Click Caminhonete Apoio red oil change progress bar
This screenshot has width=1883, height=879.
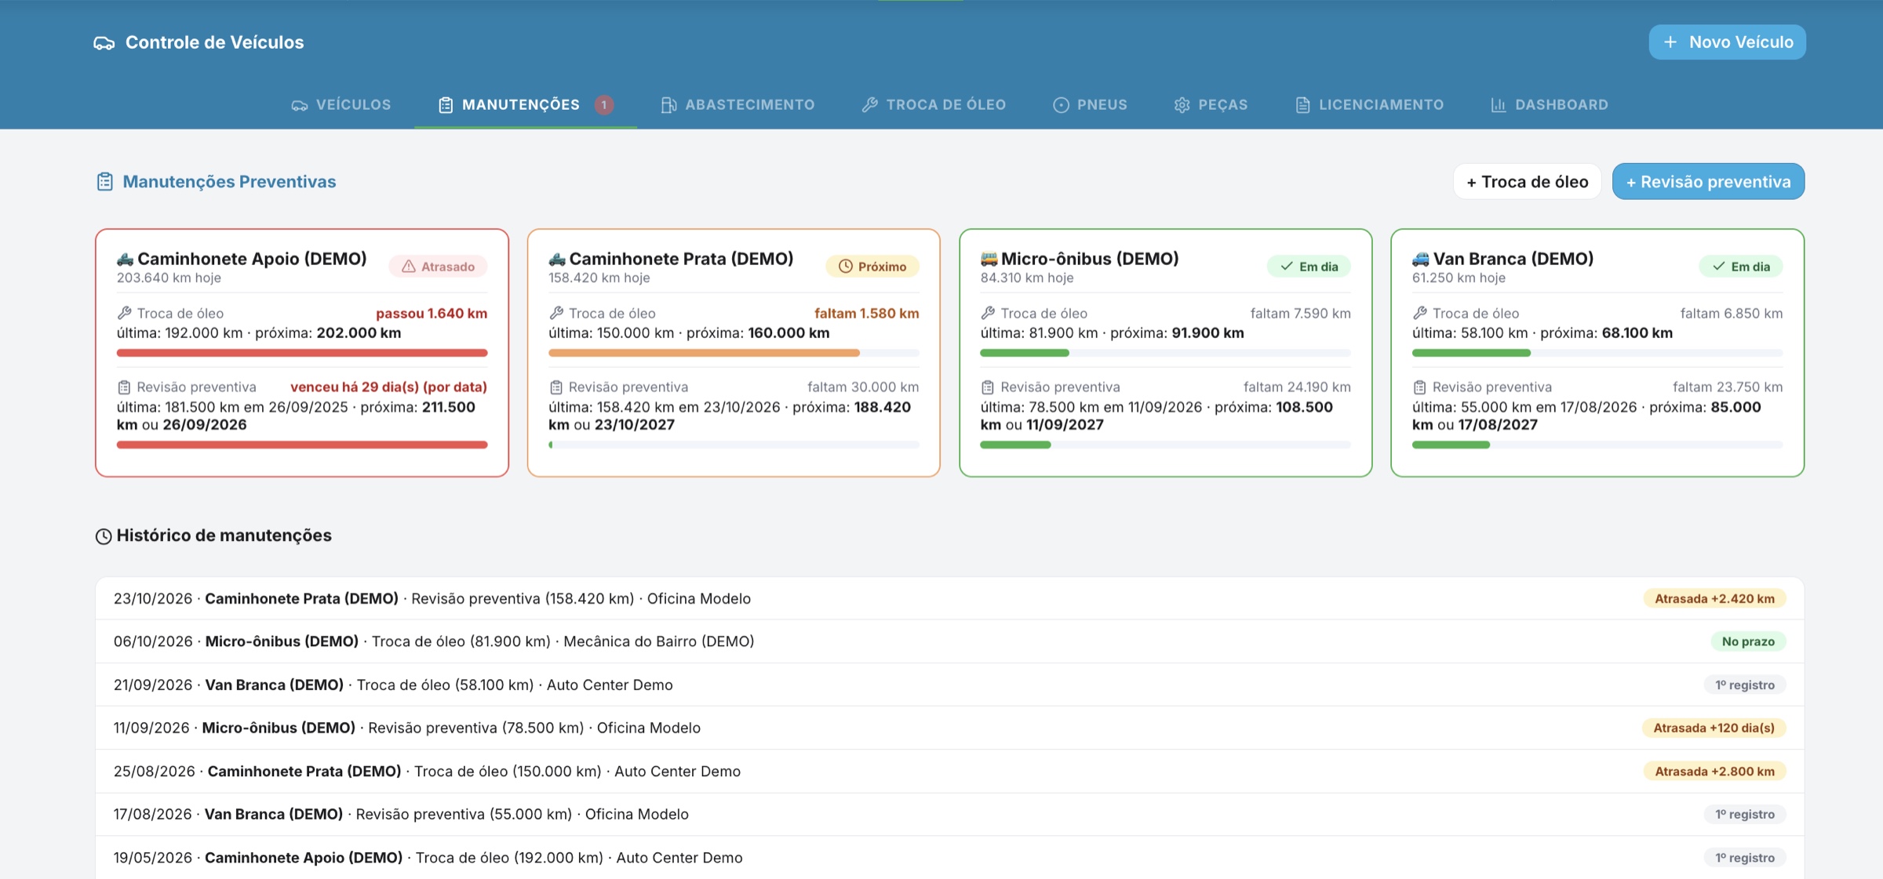(302, 353)
